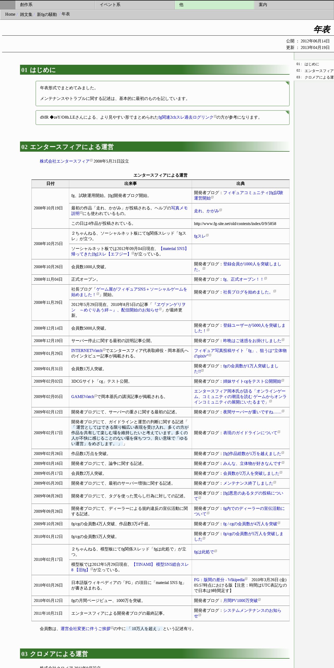Open fg内でのディーラーの宣伝活動について link
The image size is (334, 668).
(x=239, y=511)
